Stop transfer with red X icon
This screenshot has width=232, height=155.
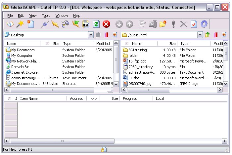(106, 24)
